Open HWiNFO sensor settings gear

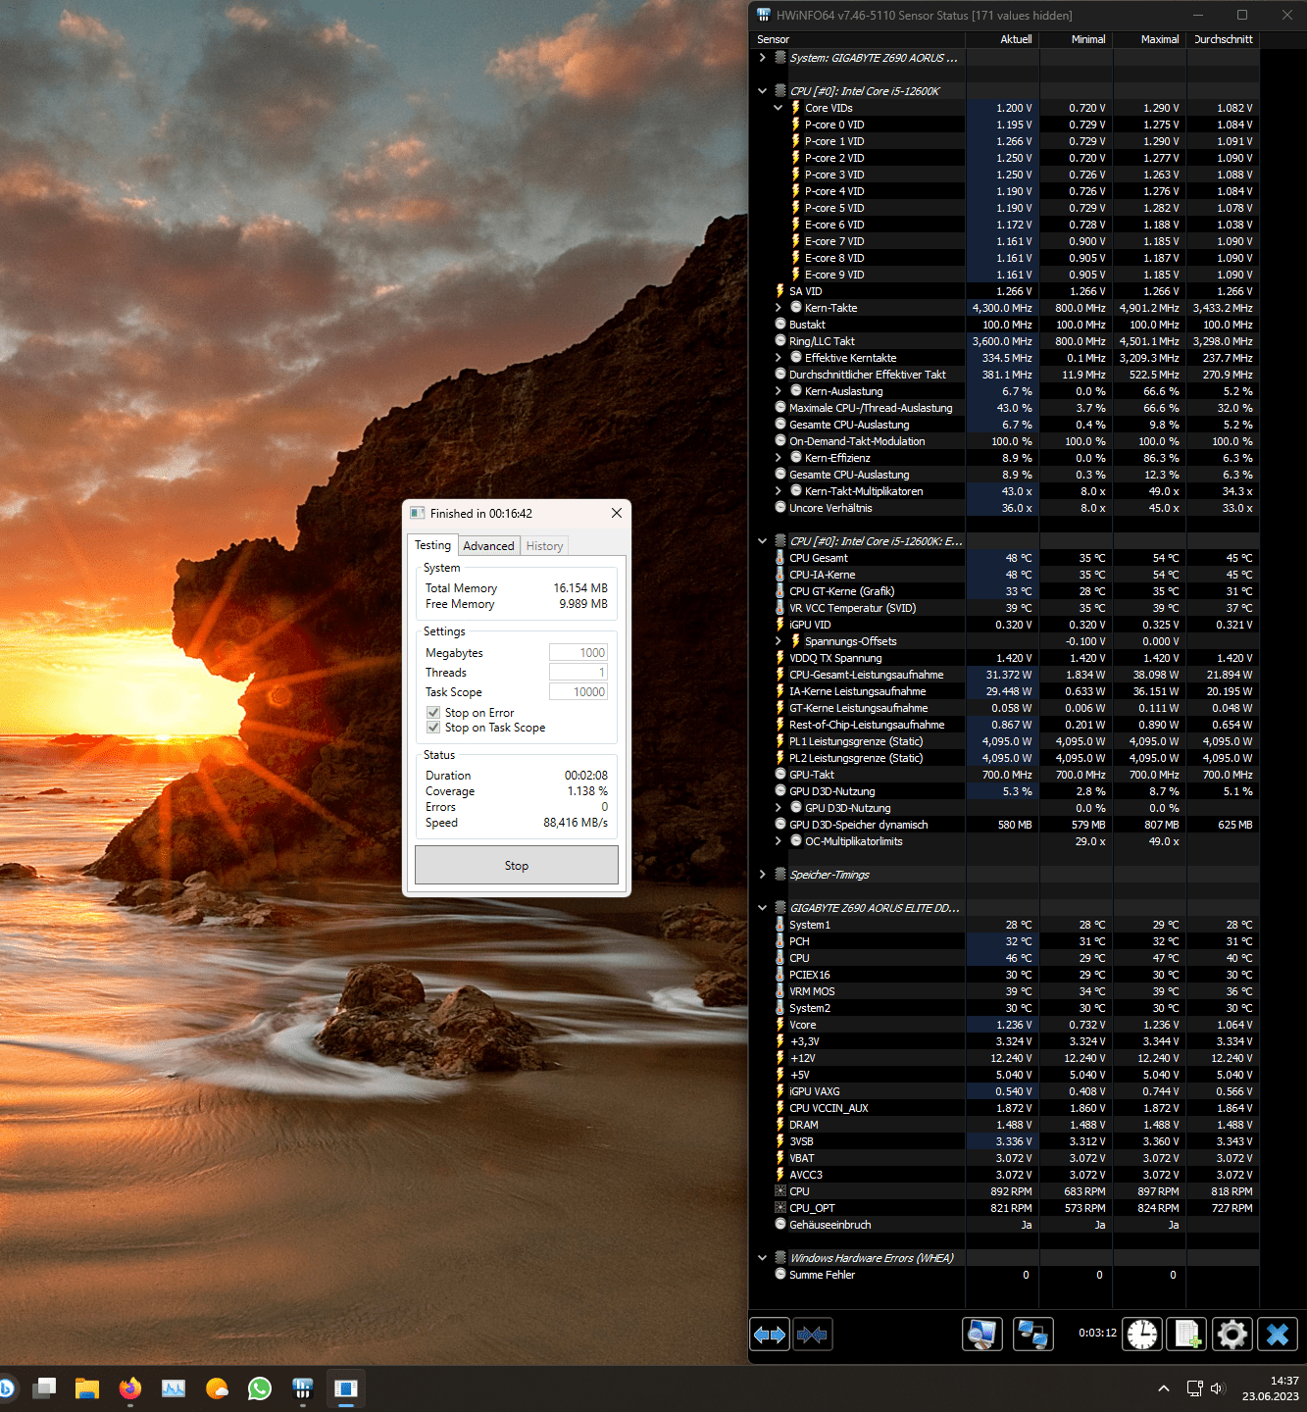(1232, 1335)
